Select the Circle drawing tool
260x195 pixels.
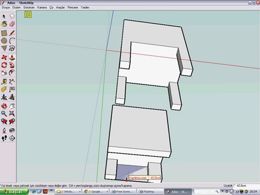[x=4, y=41]
